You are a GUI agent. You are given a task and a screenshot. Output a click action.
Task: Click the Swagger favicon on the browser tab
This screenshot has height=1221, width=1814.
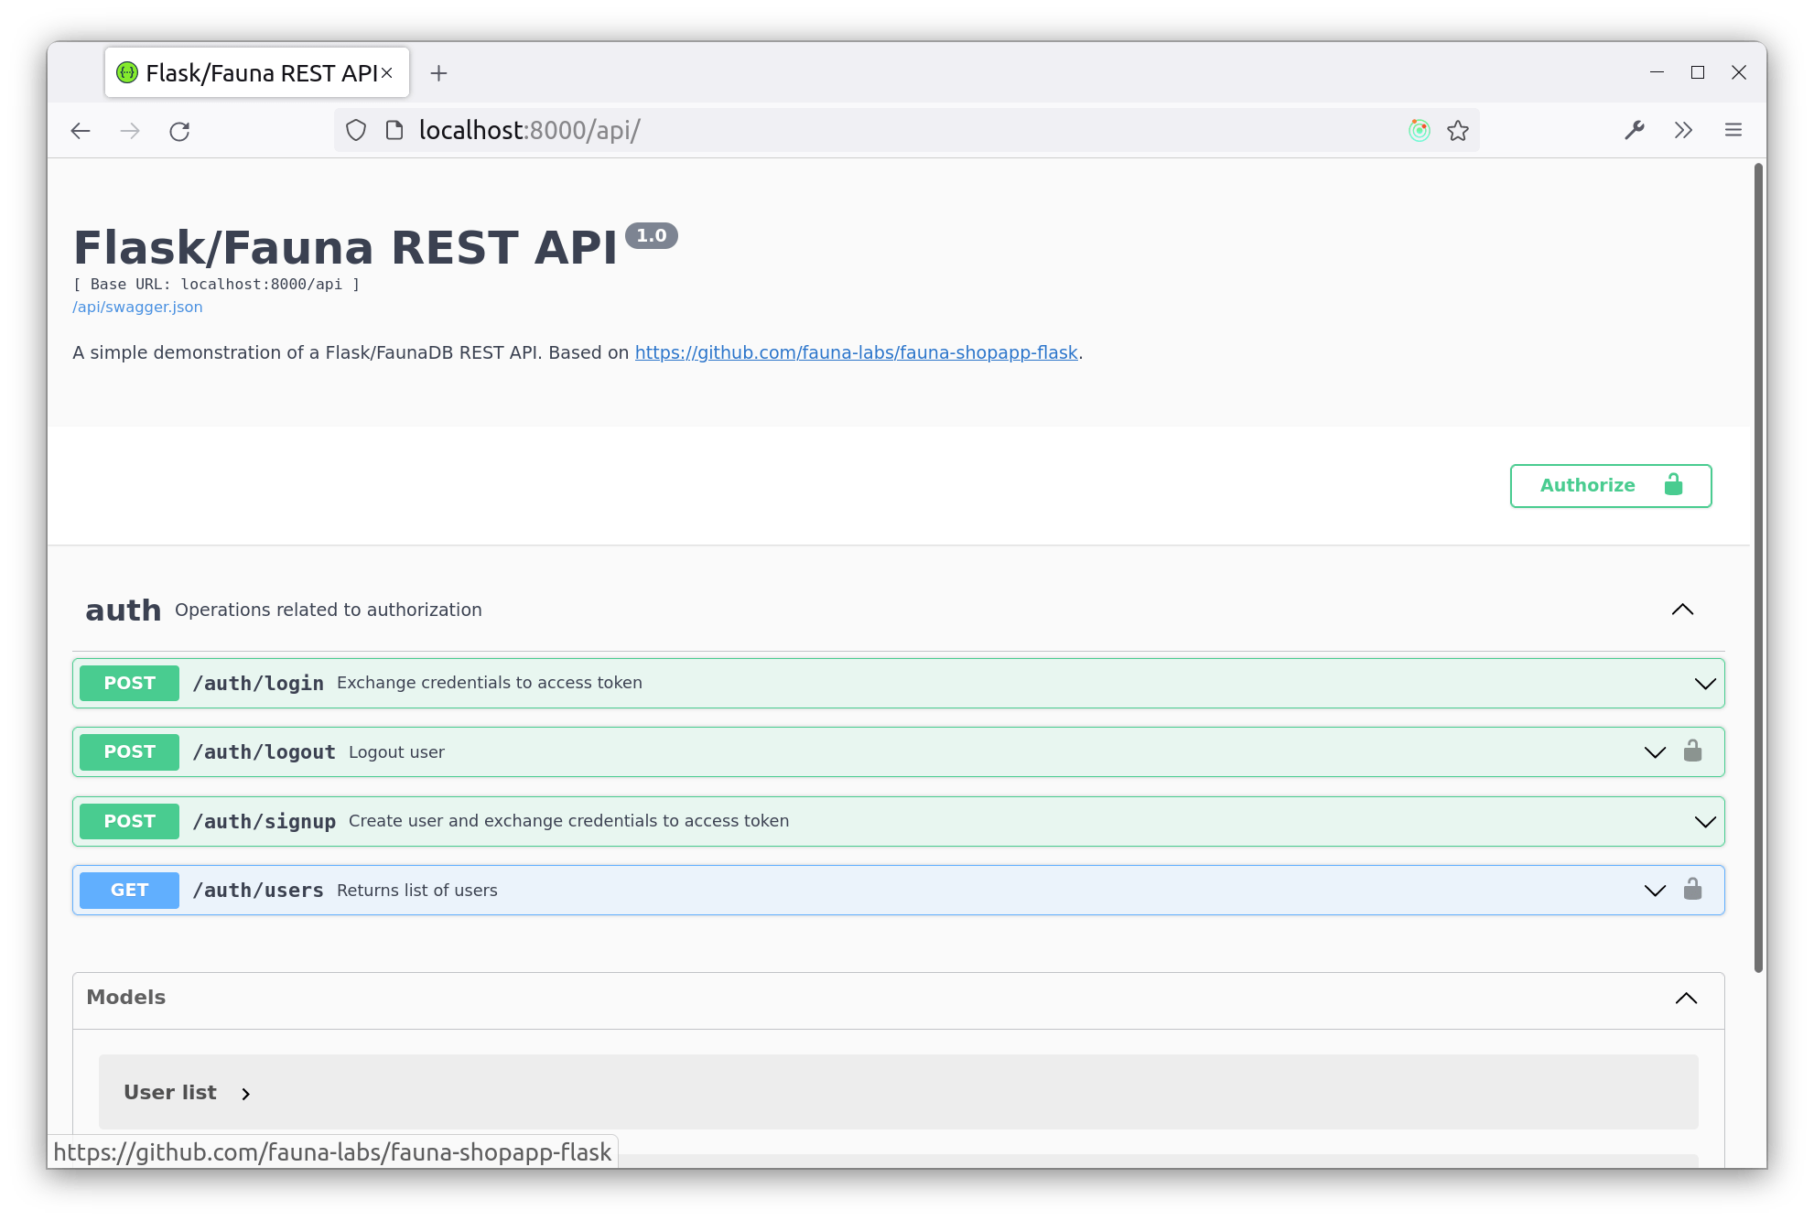[x=126, y=72]
